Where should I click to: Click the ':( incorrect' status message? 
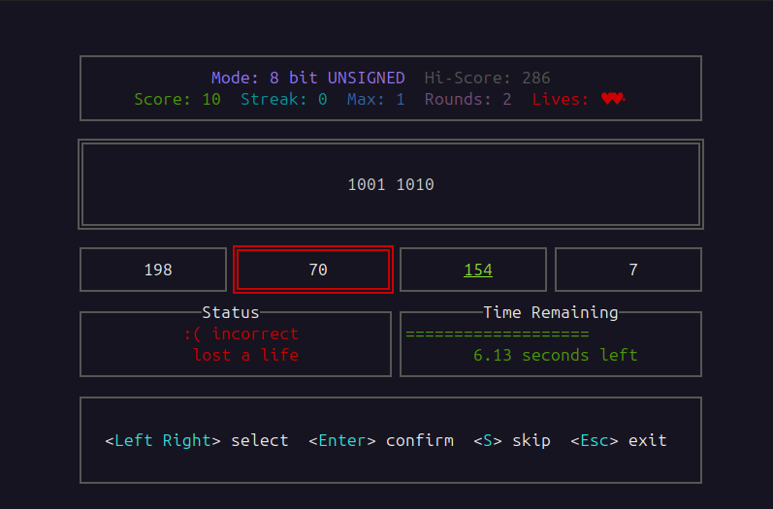tap(241, 334)
